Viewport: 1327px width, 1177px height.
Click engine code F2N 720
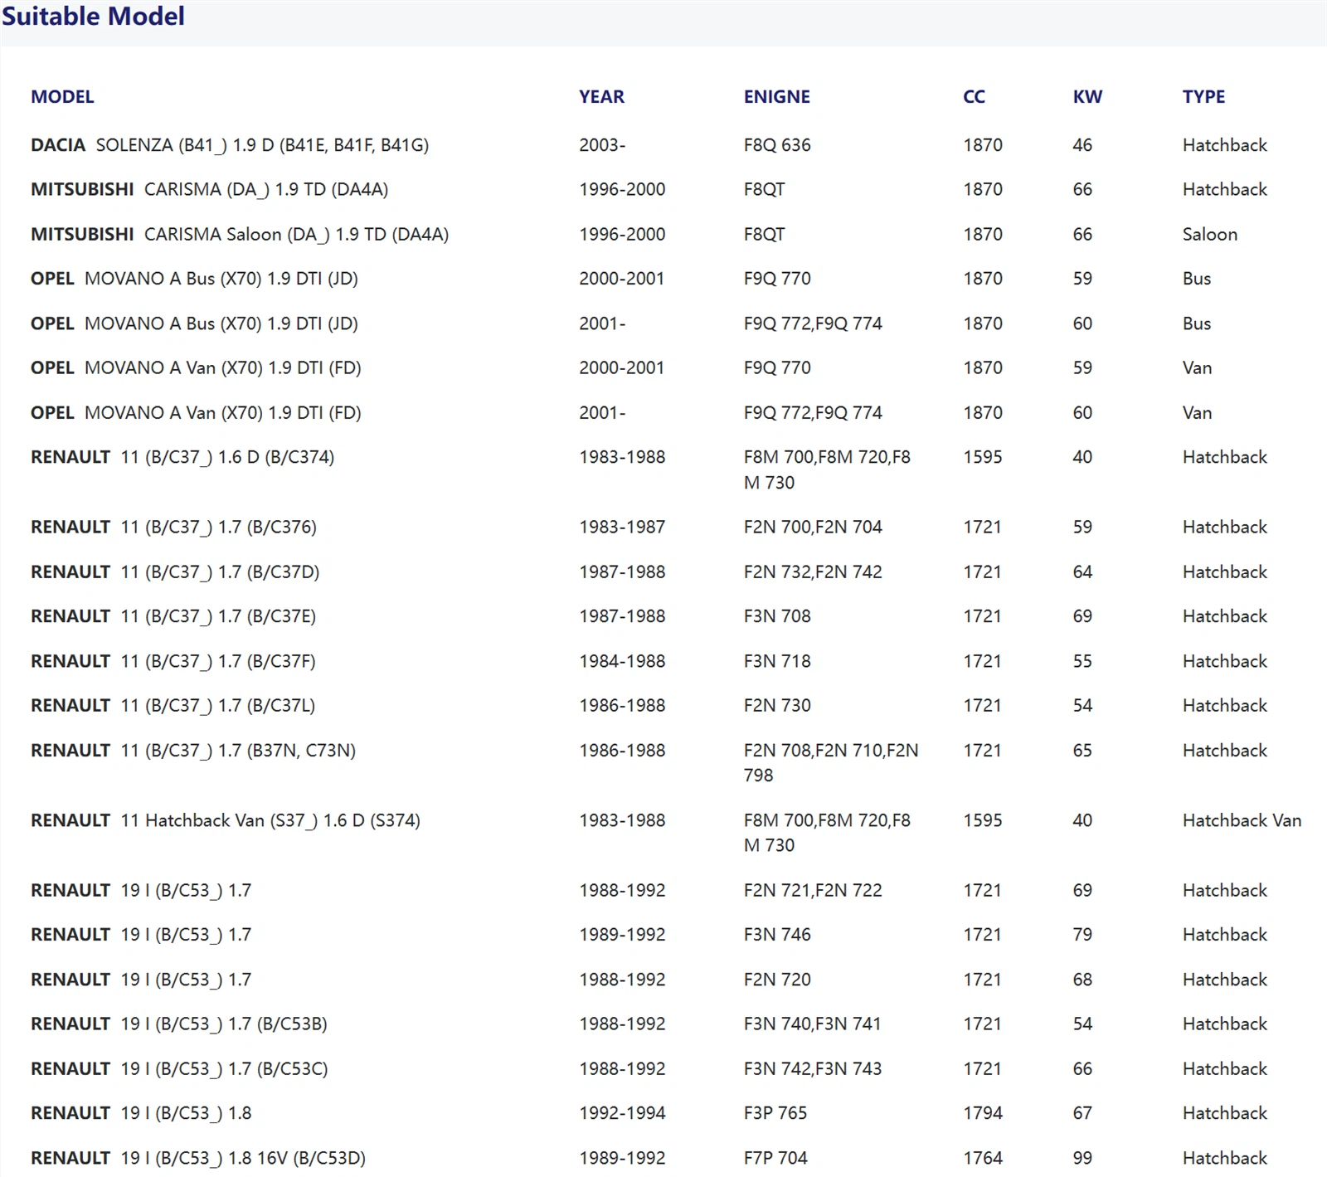(x=777, y=980)
